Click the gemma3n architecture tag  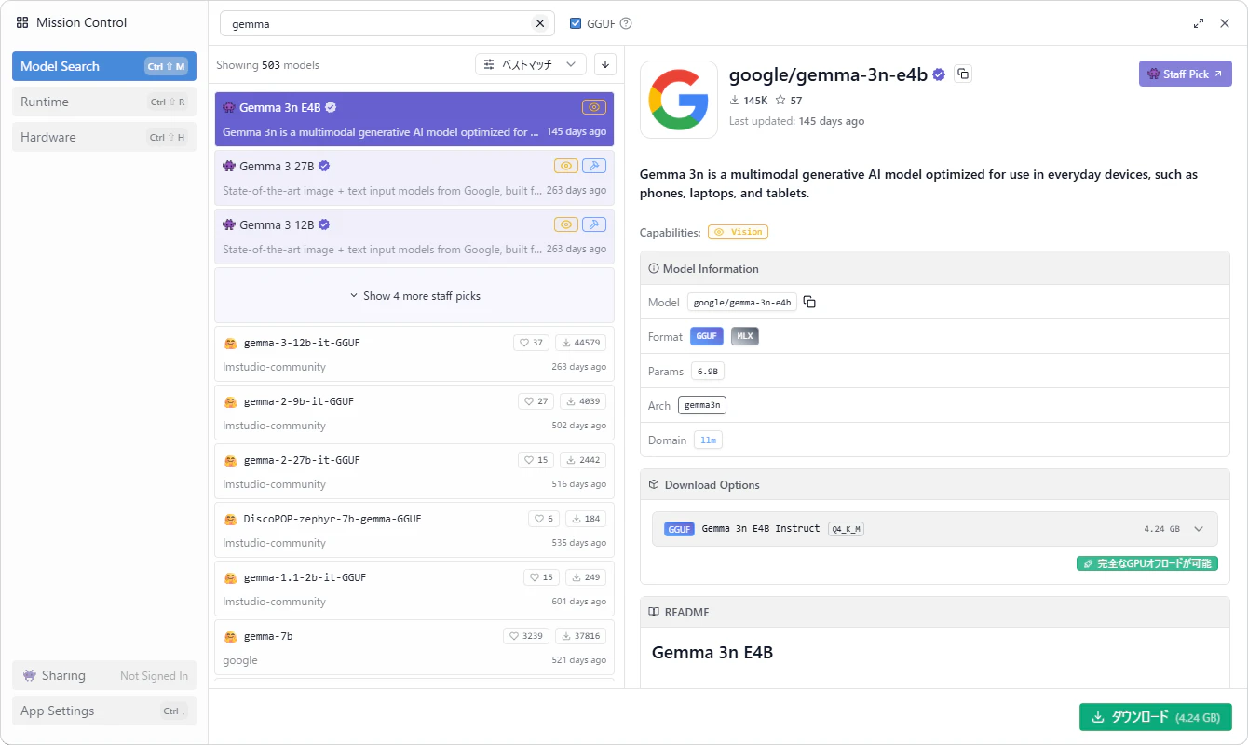(702, 405)
